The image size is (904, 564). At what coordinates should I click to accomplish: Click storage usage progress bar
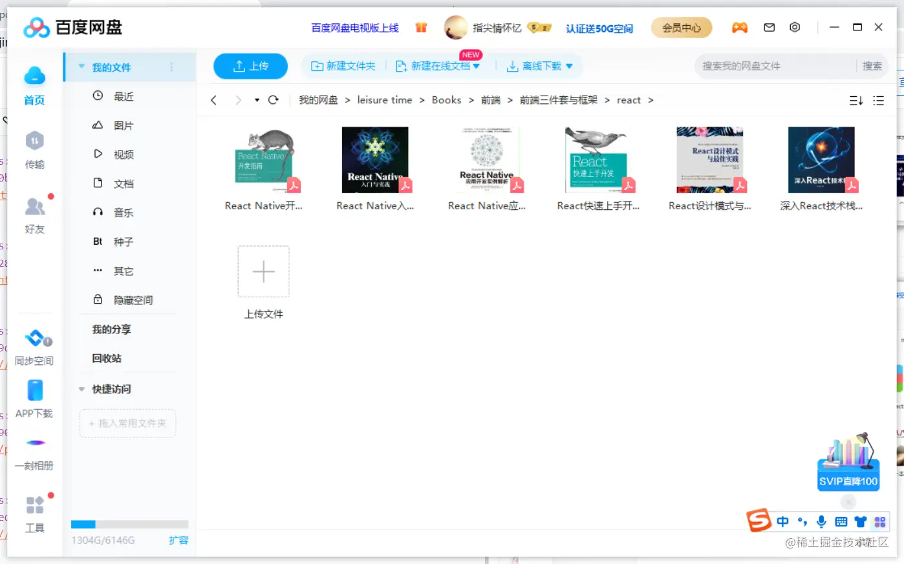tap(129, 525)
